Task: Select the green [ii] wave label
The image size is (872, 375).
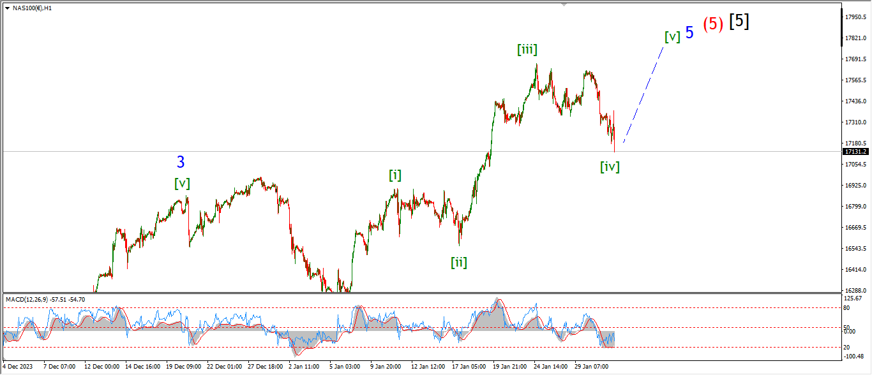Action: coord(458,262)
